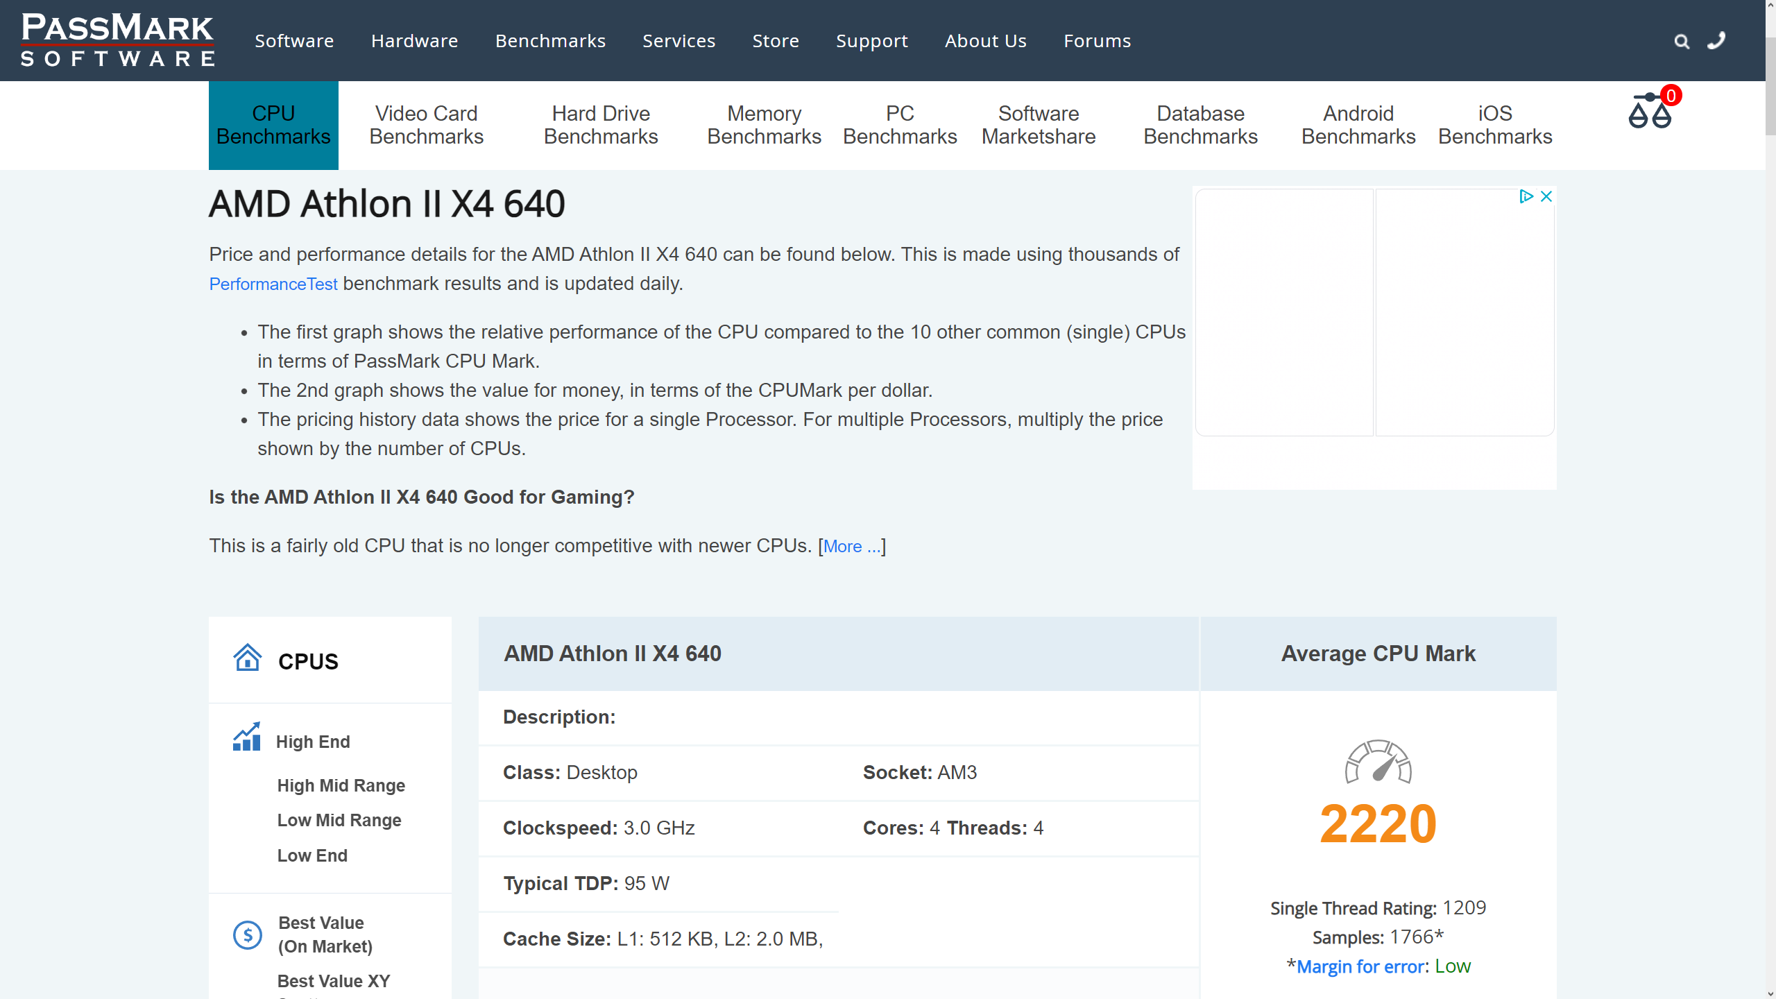Click the PassMark Software logo
Screen dimensions: 1776x999
pos(117,40)
